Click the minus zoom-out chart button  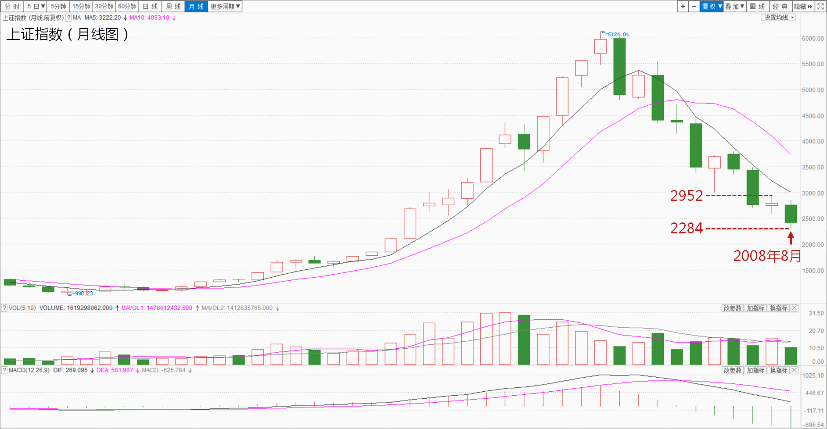694,7
